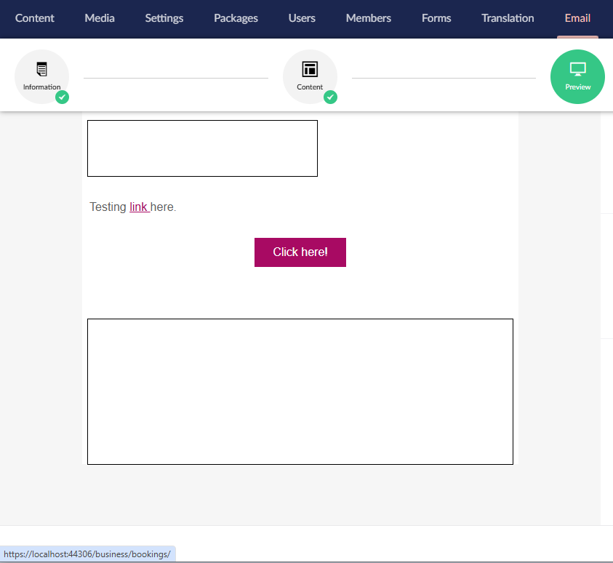Click the 'Testing' paragraph text
This screenshot has height=563, width=613.
108,207
